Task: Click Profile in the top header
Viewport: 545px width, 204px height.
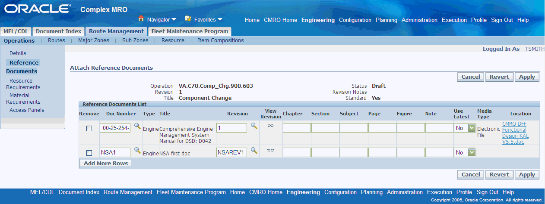Action: [479, 20]
